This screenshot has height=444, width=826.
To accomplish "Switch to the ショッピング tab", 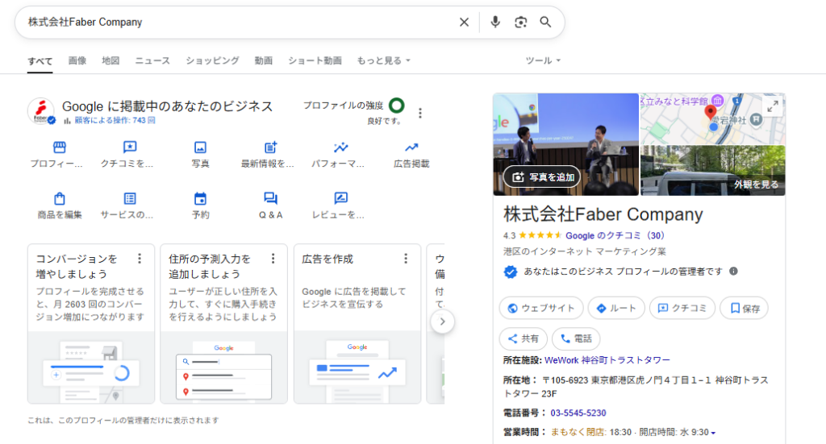I will pos(212,60).
